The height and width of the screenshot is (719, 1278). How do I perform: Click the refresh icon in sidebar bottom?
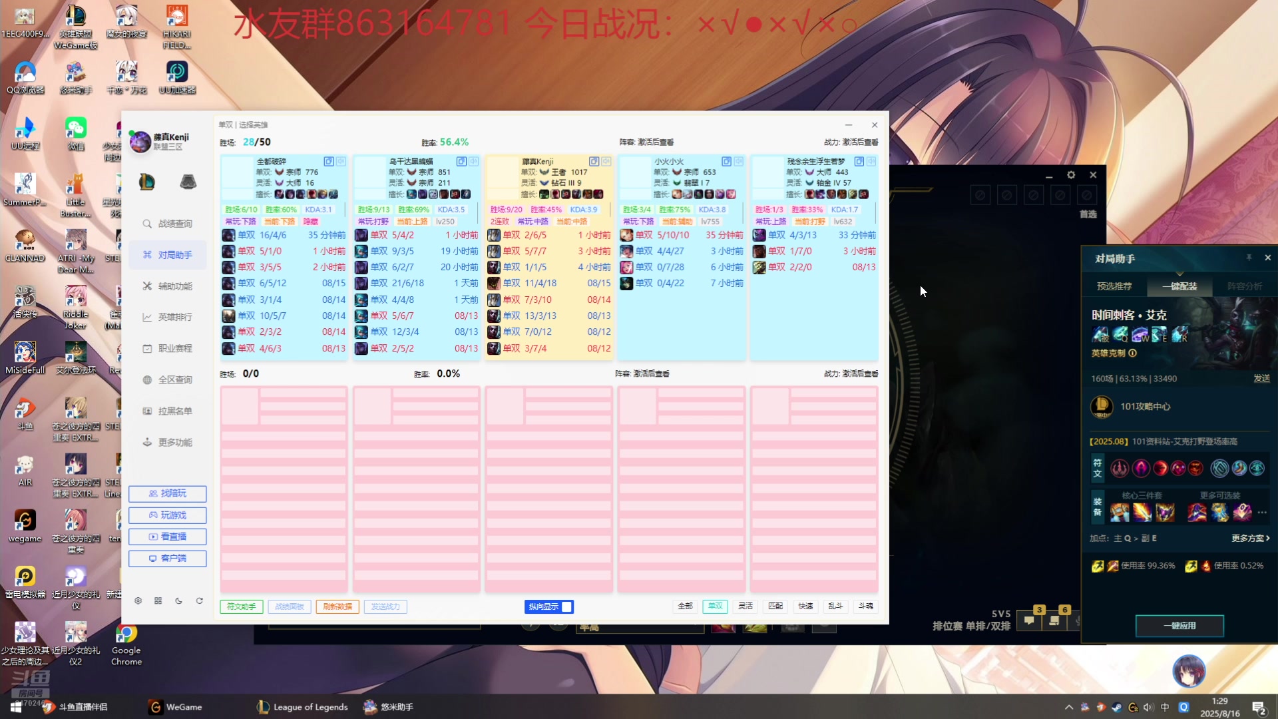pos(199,601)
